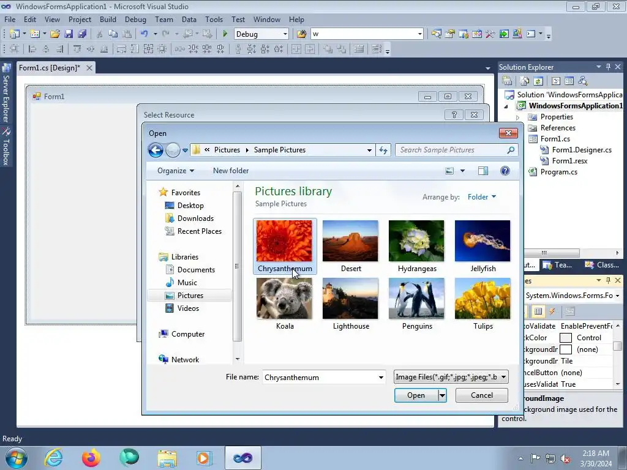Screen dimensions: 627x470
Task: Click Pictures in address breadcrumb
Action: 227,150
